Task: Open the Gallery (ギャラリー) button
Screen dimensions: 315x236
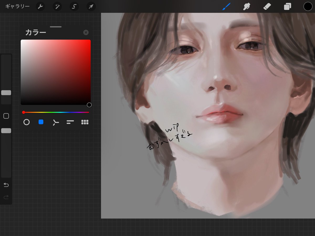Action: click(x=17, y=6)
